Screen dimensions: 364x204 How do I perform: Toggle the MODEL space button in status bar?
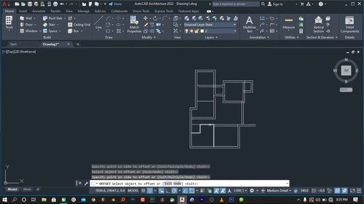click(133, 190)
